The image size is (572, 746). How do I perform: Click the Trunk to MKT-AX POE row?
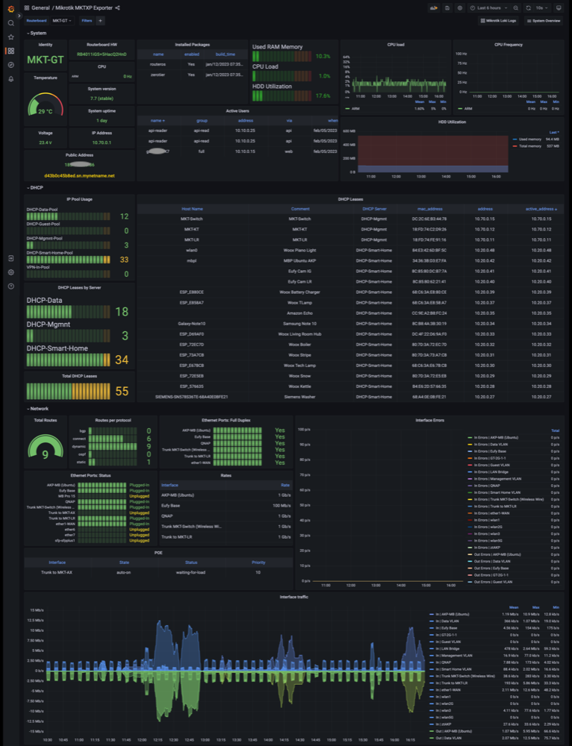158,573
